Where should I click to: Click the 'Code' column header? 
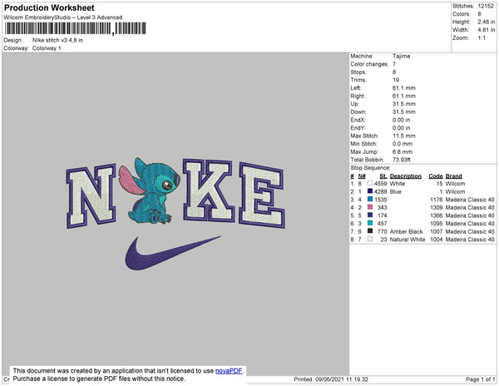point(435,176)
